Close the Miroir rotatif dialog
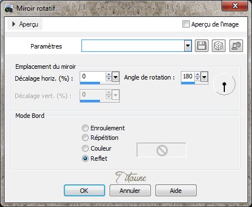This screenshot has height=207, width=252. 235,6
